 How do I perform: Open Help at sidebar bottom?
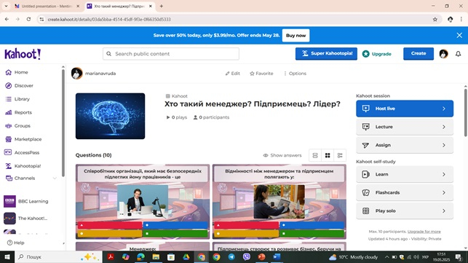point(15,243)
